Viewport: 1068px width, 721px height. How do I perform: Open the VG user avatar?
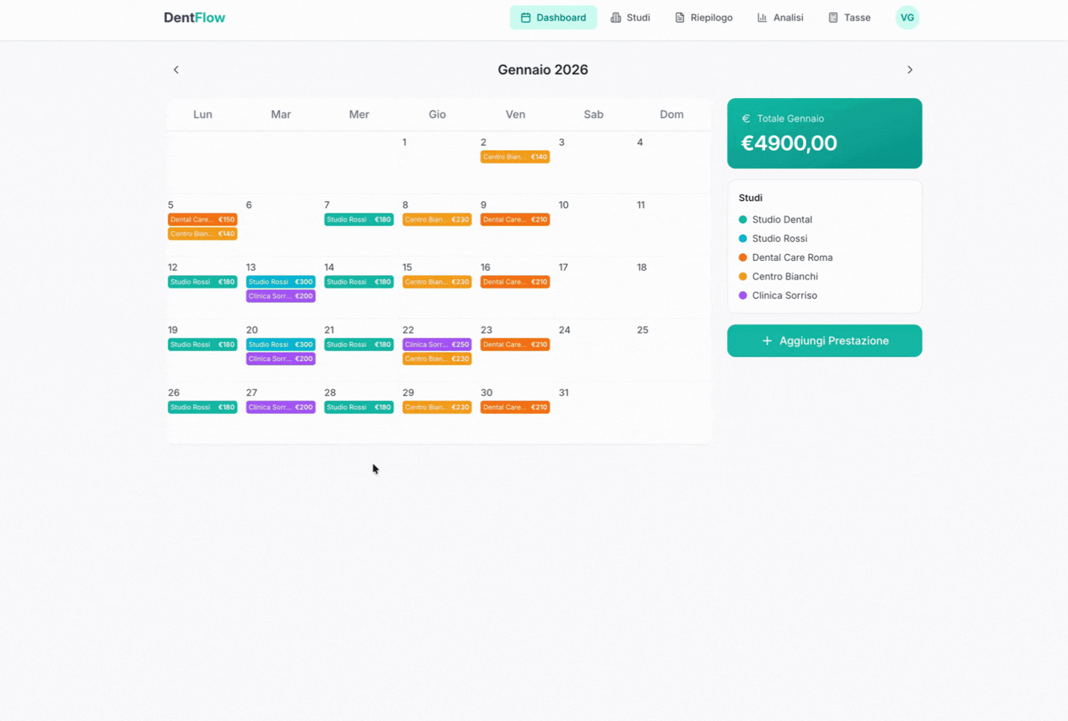coord(906,17)
